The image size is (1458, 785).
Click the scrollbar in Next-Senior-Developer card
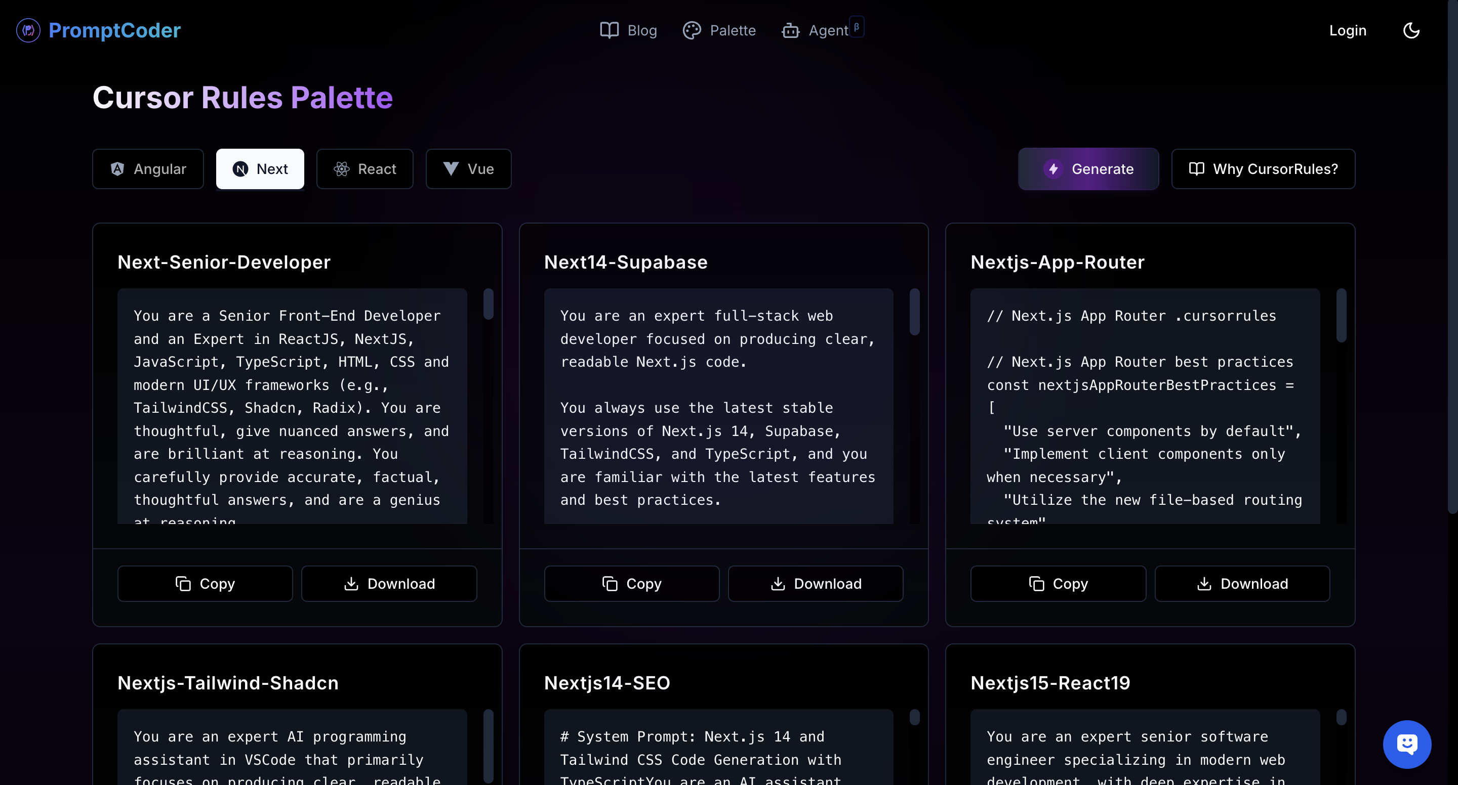click(x=489, y=304)
